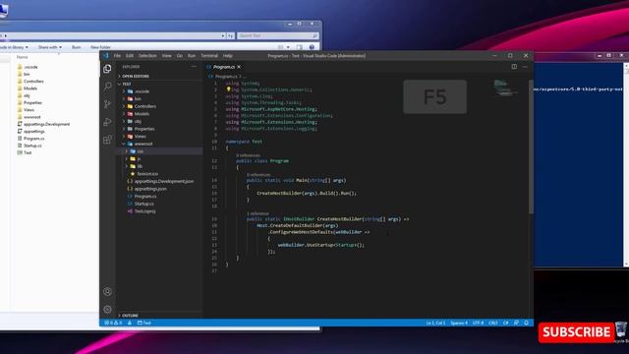This screenshot has height=354, width=629.
Task: Click UTF-8 encoding in status bar
Action: click(x=479, y=323)
